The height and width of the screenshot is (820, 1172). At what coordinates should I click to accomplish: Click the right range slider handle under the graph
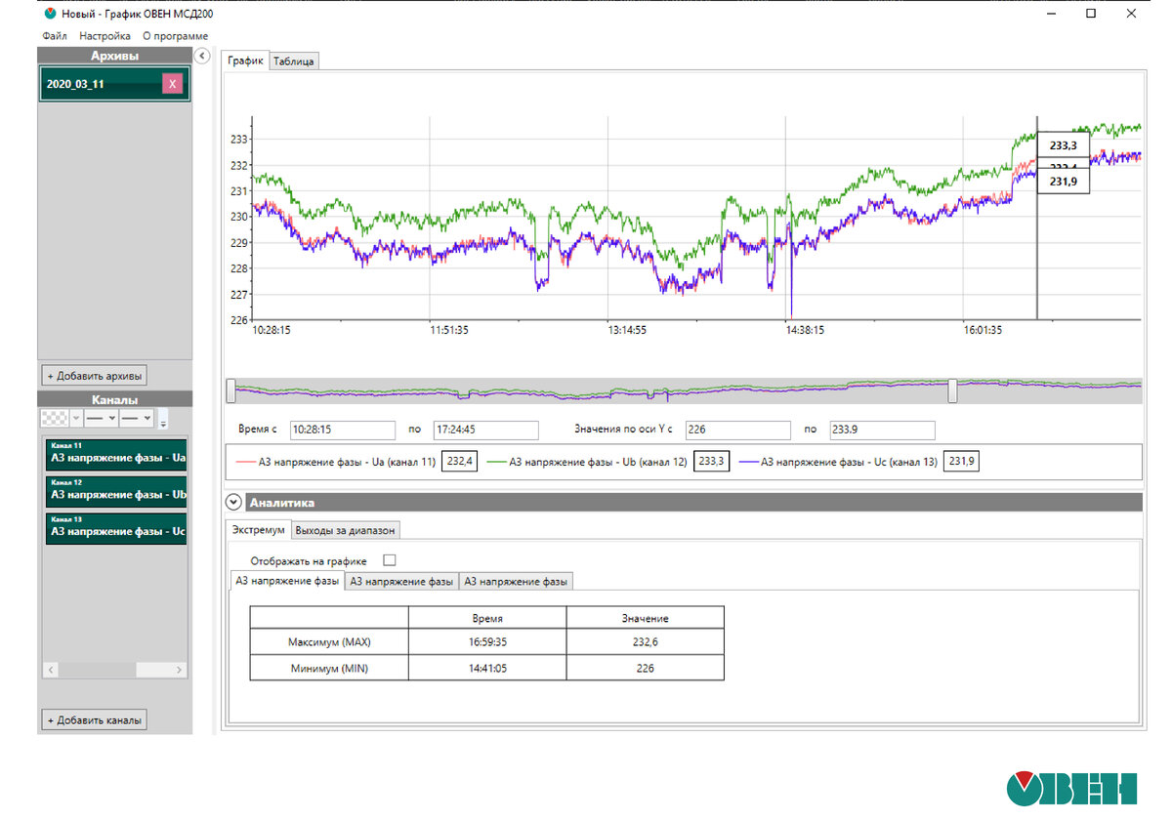pos(952,390)
